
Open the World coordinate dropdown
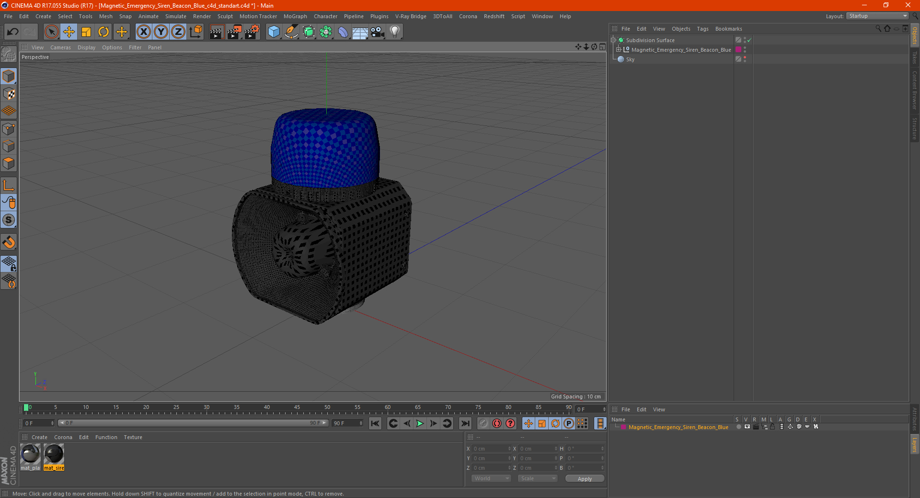pyautogui.click(x=491, y=478)
